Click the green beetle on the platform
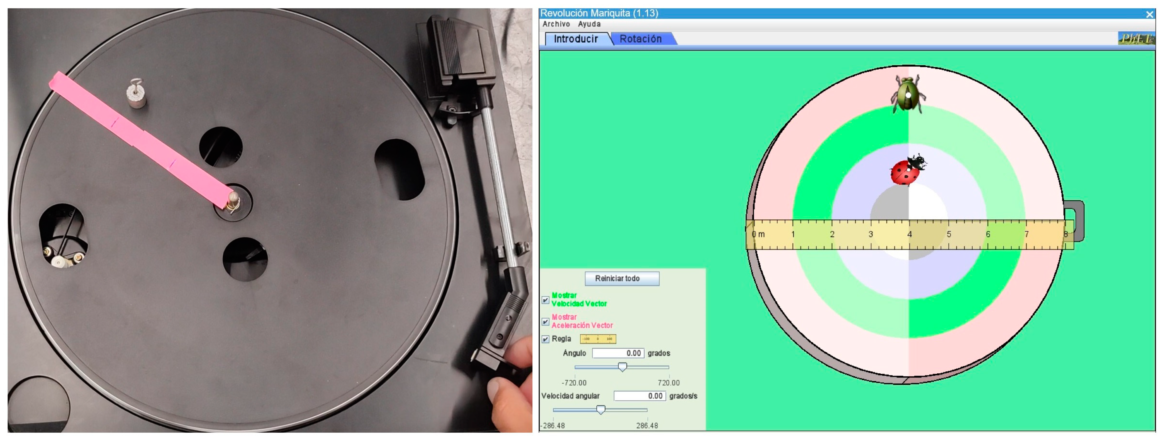Screen dimensions: 1162x439 tap(908, 95)
